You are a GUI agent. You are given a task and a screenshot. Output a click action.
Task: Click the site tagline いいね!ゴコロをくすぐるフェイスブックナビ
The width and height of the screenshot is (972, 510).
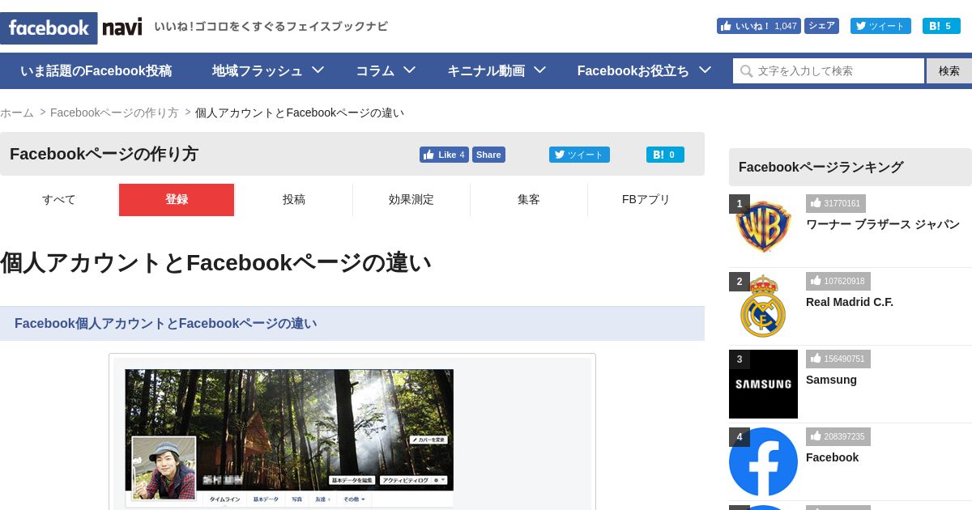(271, 27)
